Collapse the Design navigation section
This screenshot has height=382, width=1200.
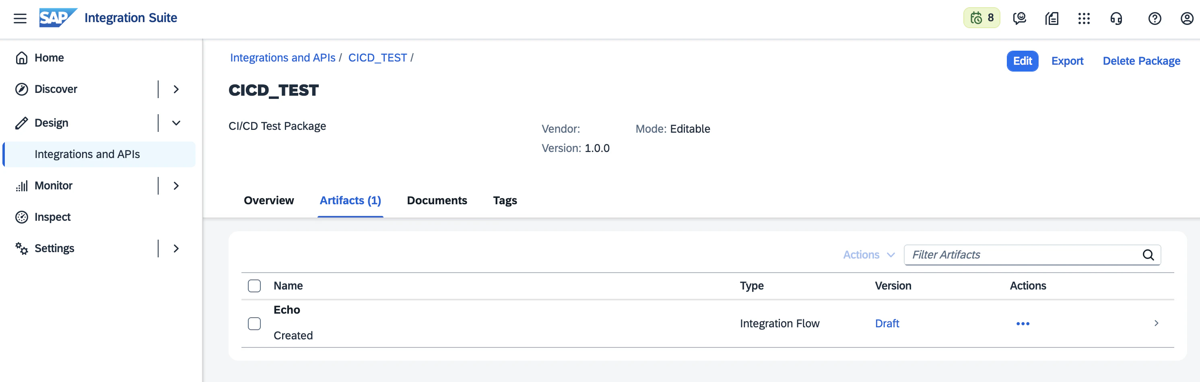(x=176, y=123)
